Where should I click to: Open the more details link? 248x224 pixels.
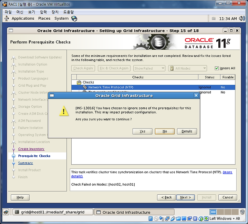pyautogui.click(x=227, y=172)
